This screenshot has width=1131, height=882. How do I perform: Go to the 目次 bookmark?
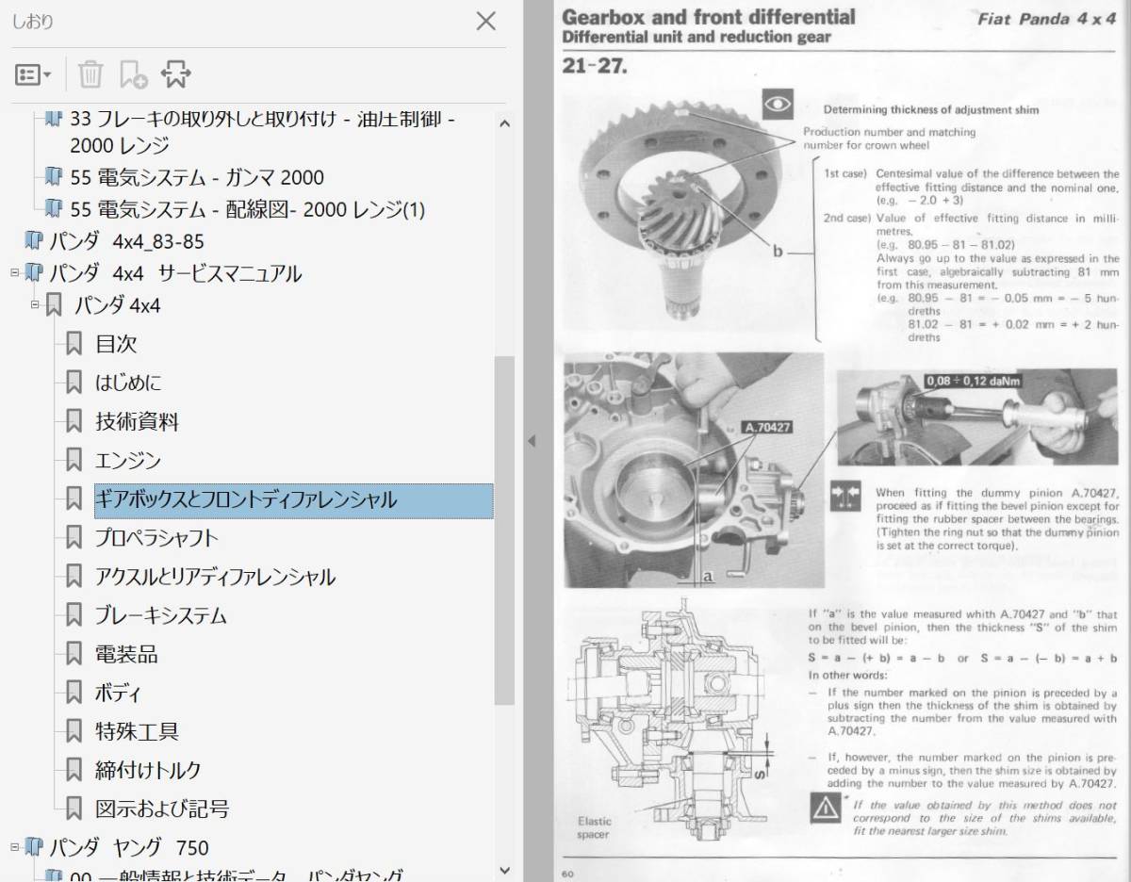(x=116, y=344)
